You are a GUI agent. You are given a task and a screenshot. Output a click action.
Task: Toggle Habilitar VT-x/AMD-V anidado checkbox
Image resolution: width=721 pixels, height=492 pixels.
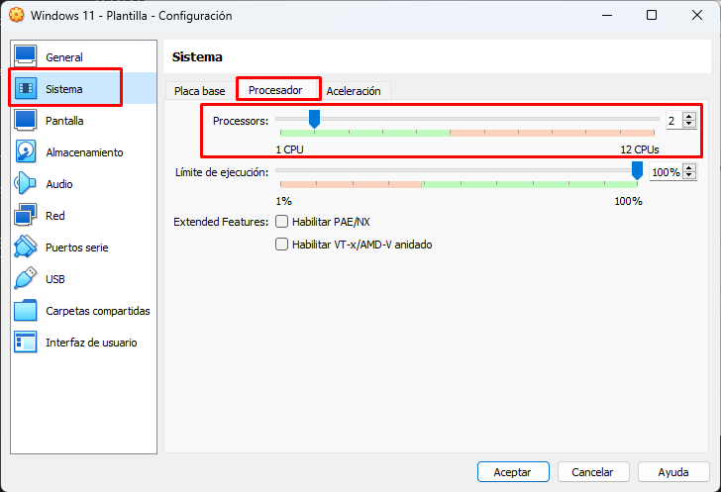point(282,245)
